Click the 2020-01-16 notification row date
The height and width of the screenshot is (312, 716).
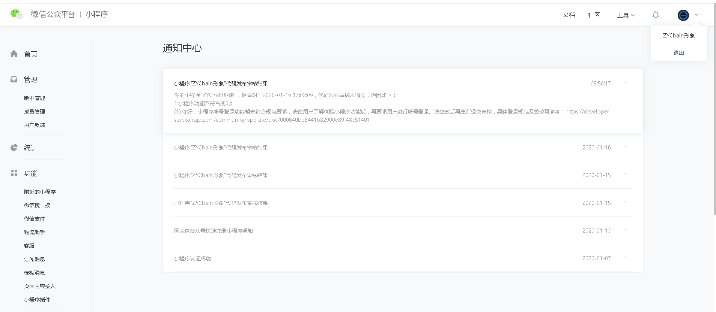click(x=597, y=148)
